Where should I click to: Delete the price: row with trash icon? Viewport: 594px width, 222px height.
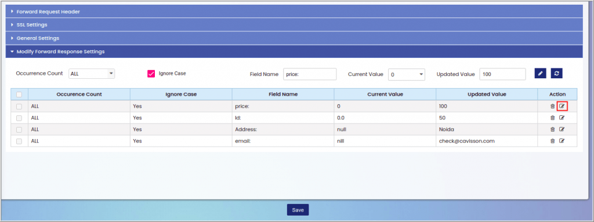click(552, 107)
